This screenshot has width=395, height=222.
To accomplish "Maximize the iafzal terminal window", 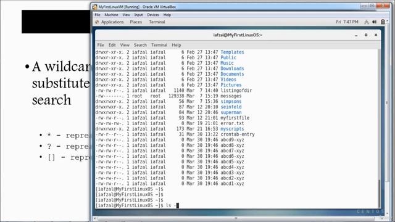I will (366, 35).
